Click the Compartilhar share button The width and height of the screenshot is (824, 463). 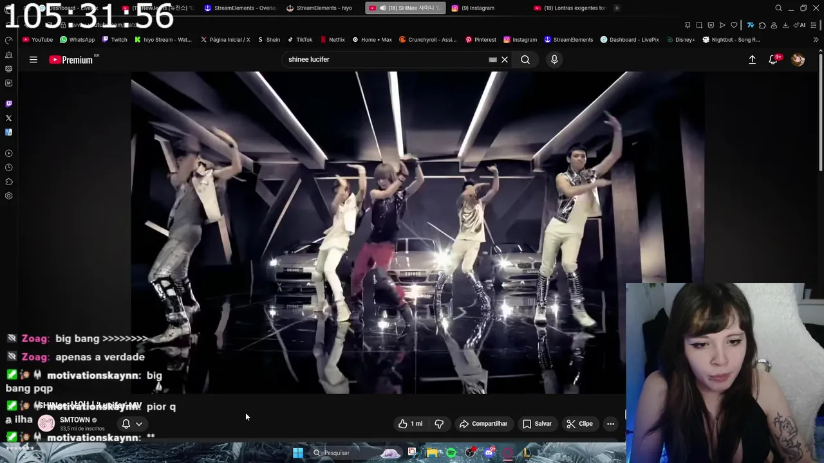[483, 424]
